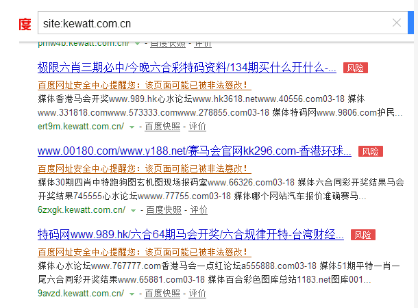
Task: Click the 风险 badge beside the www.00180.com result
Action: click(x=371, y=151)
